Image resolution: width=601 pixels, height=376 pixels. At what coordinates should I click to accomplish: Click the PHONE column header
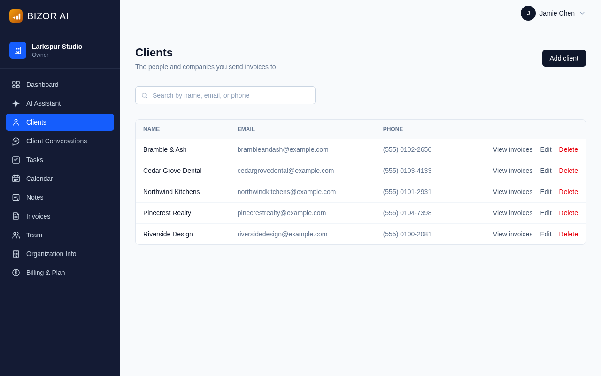click(393, 129)
